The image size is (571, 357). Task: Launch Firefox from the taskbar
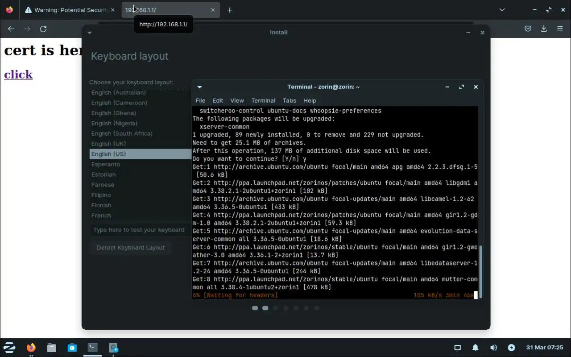(31, 347)
